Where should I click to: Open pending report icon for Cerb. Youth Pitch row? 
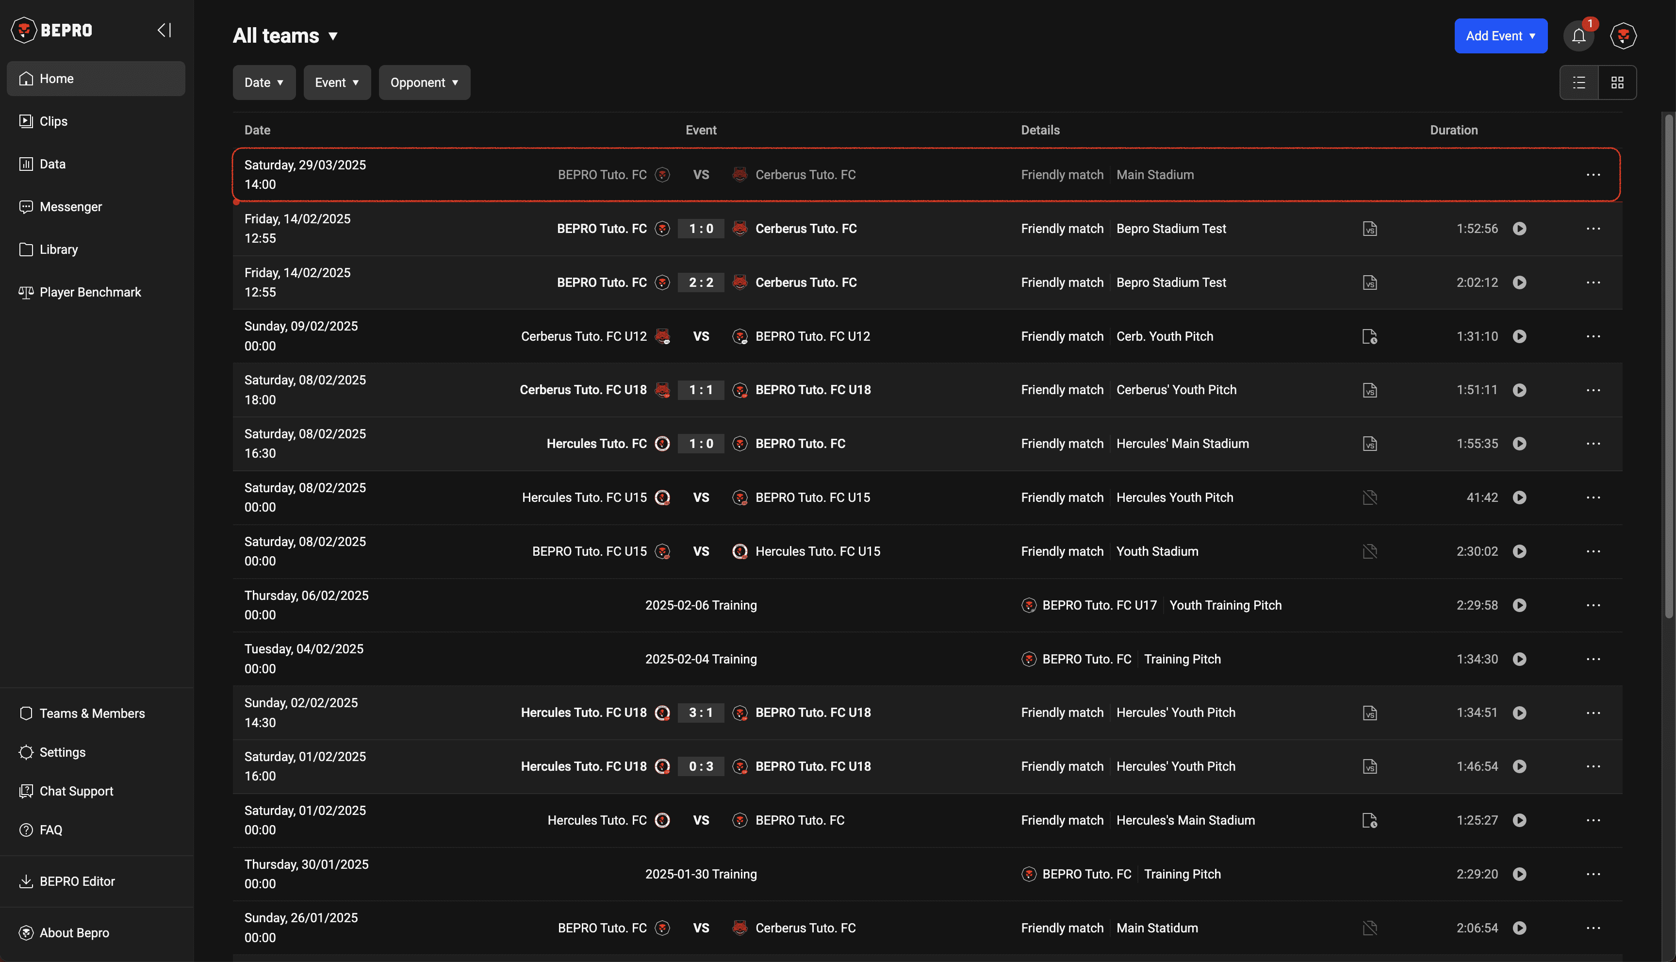(1370, 336)
